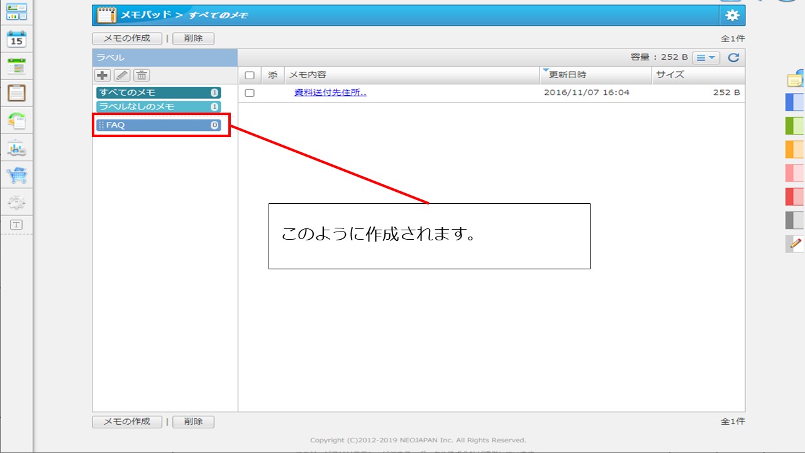Click the top メモの作成 button
The height and width of the screenshot is (453, 805).
(x=127, y=38)
